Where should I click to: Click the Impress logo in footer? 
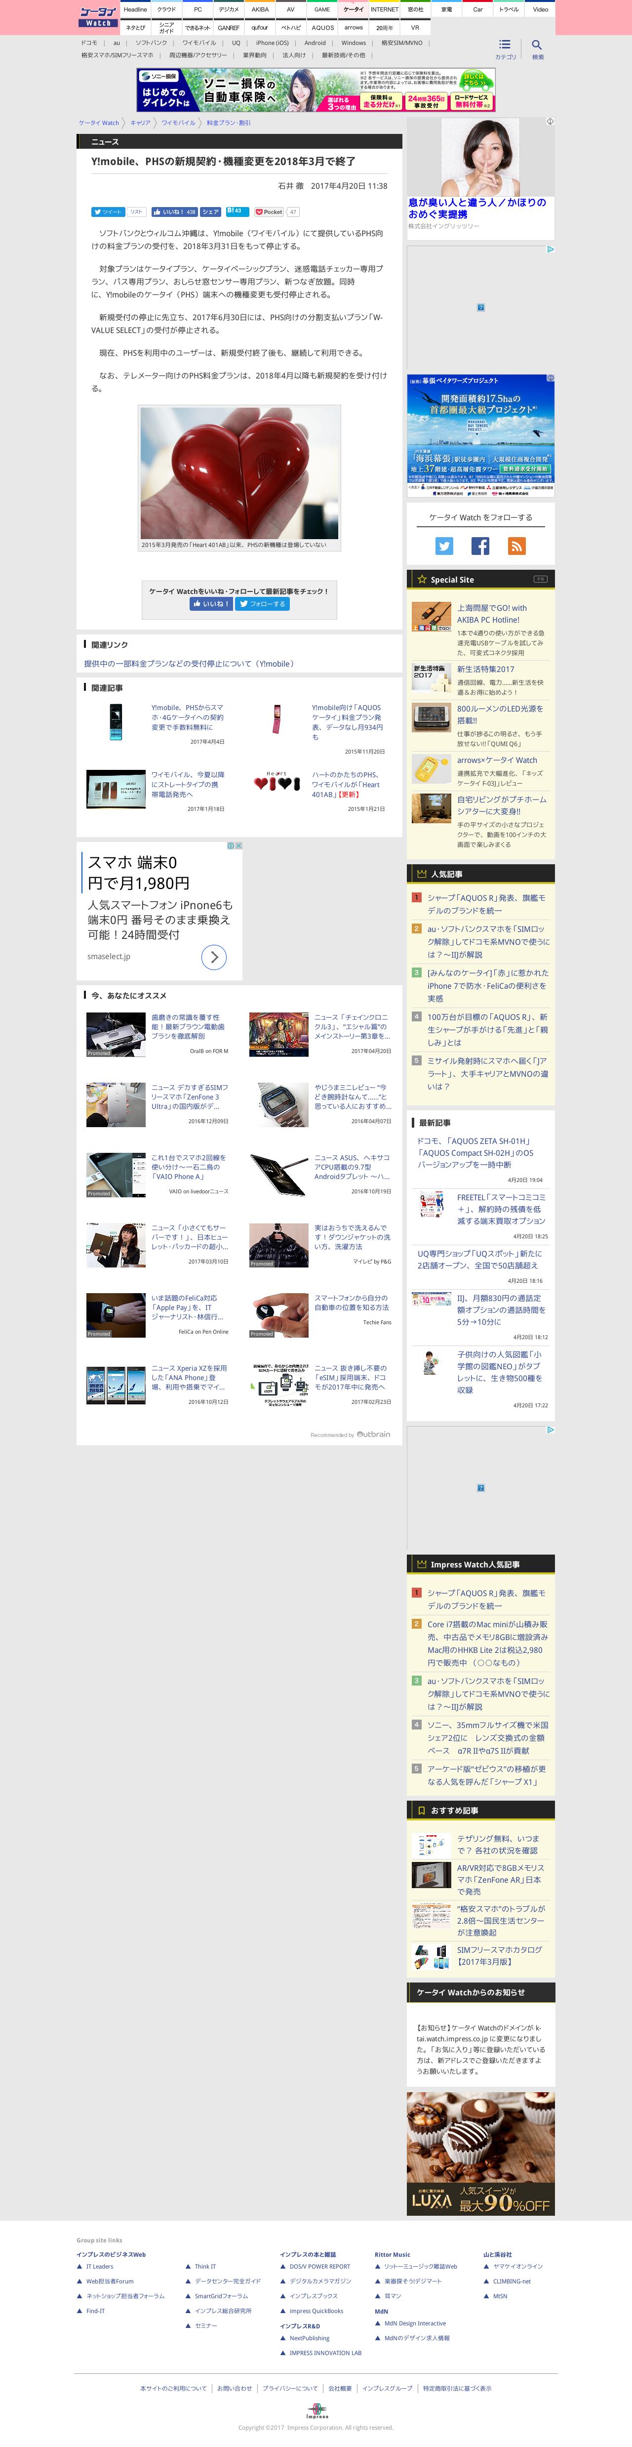click(316, 2411)
